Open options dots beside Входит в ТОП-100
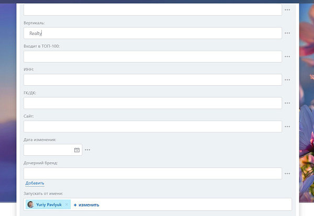The width and height of the screenshot is (314, 216). click(287, 56)
